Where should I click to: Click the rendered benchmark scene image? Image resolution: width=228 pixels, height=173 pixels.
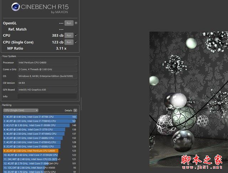click(188, 100)
